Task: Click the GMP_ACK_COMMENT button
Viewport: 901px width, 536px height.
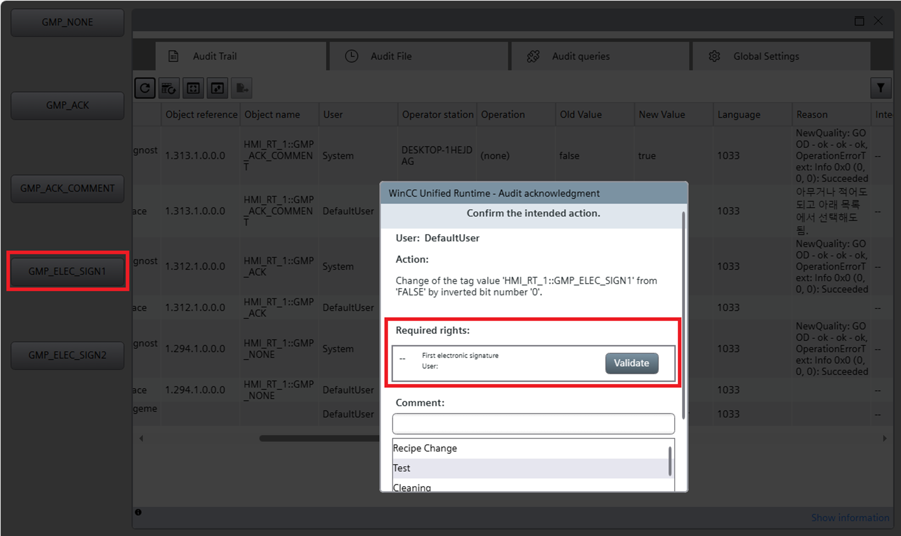Action: pyautogui.click(x=67, y=189)
